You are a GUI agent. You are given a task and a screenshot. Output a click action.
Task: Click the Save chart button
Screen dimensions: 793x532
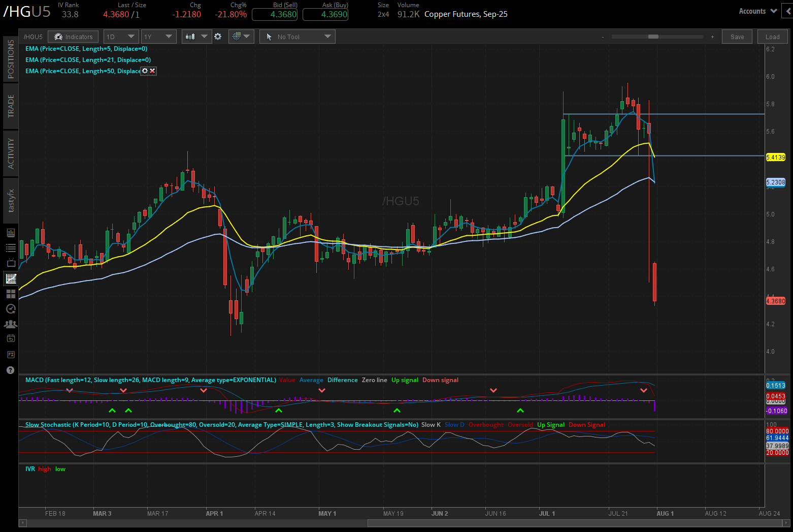tap(737, 36)
